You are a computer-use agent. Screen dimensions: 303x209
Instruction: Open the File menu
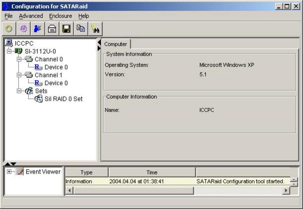point(8,16)
